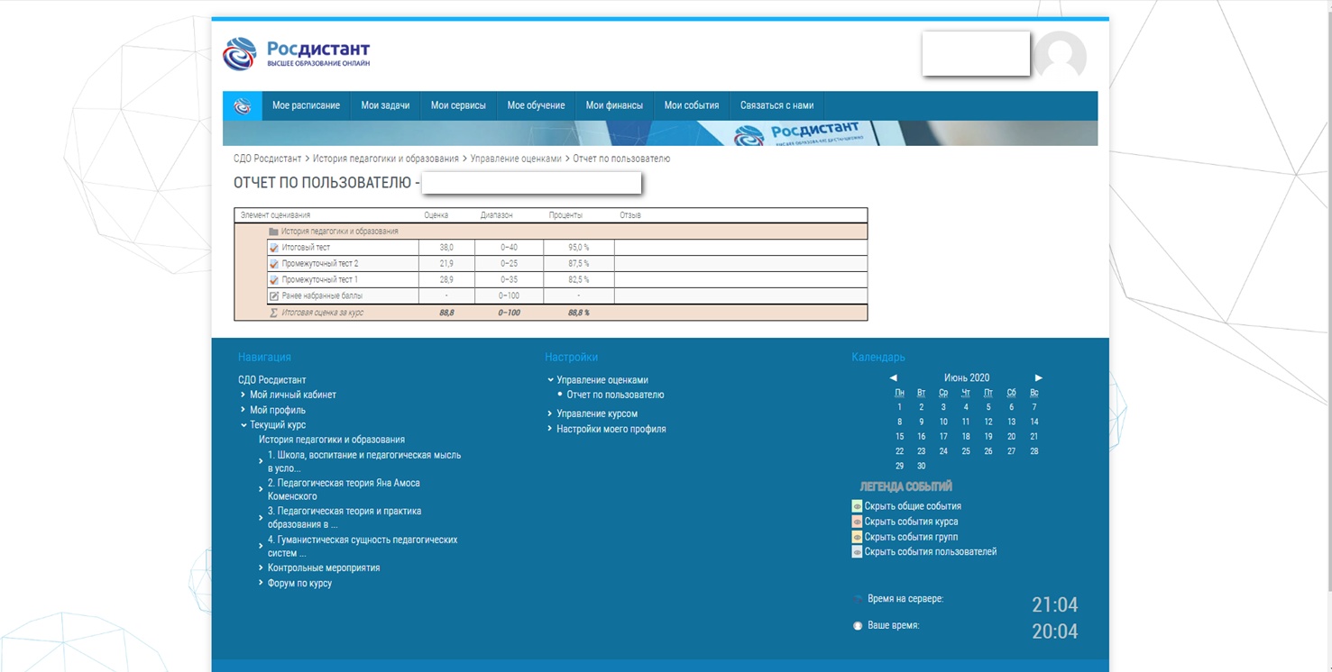Click История педагогики и образования breadcrumb link
The height and width of the screenshot is (672, 1332).
point(385,159)
